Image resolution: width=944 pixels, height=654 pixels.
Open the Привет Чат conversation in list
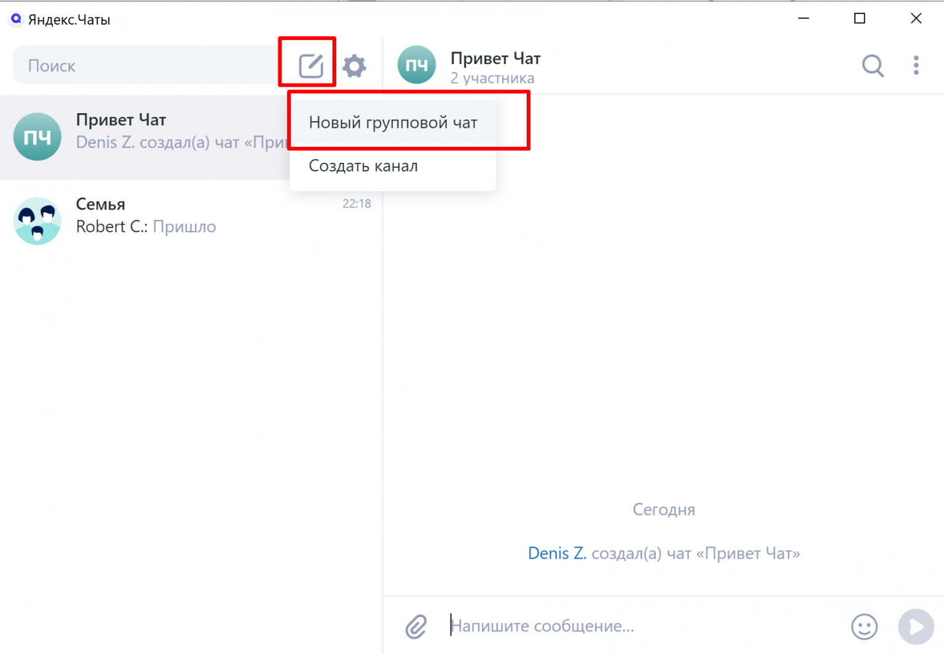(144, 137)
